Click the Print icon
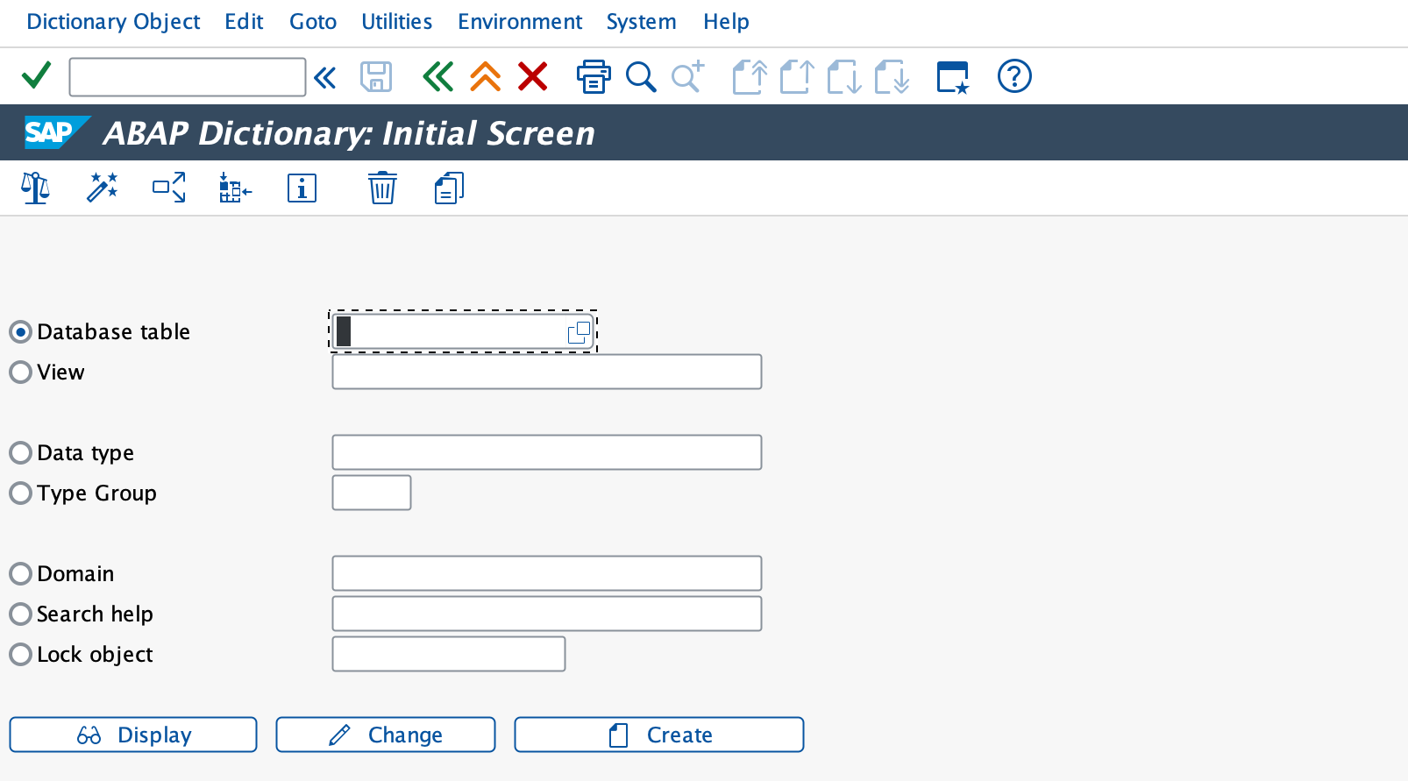The image size is (1408, 781). [x=594, y=76]
